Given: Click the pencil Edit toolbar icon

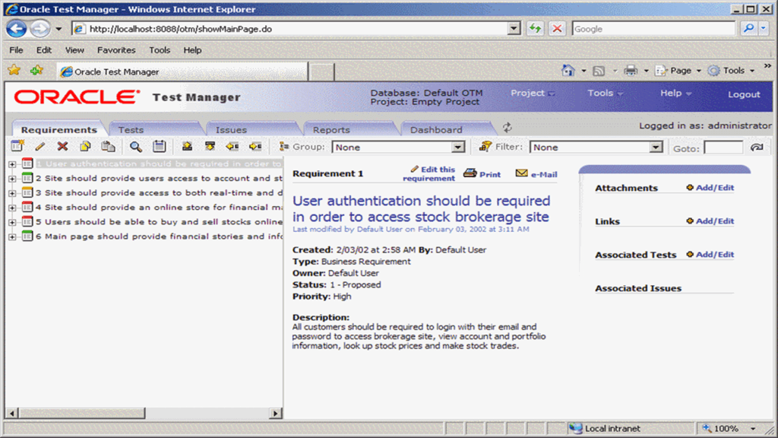Looking at the screenshot, I should [40, 147].
